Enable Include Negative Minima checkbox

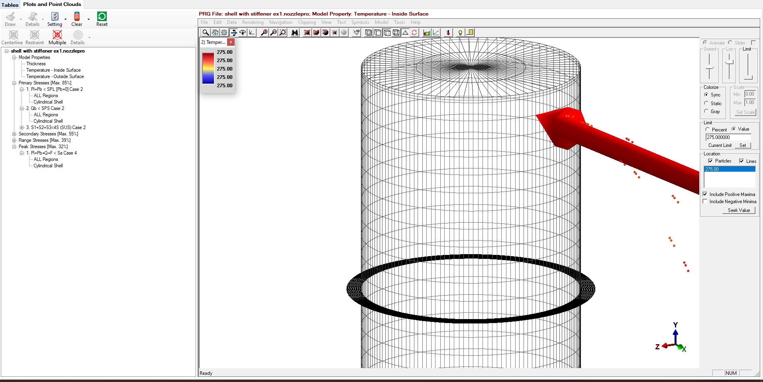pos(705,202)
